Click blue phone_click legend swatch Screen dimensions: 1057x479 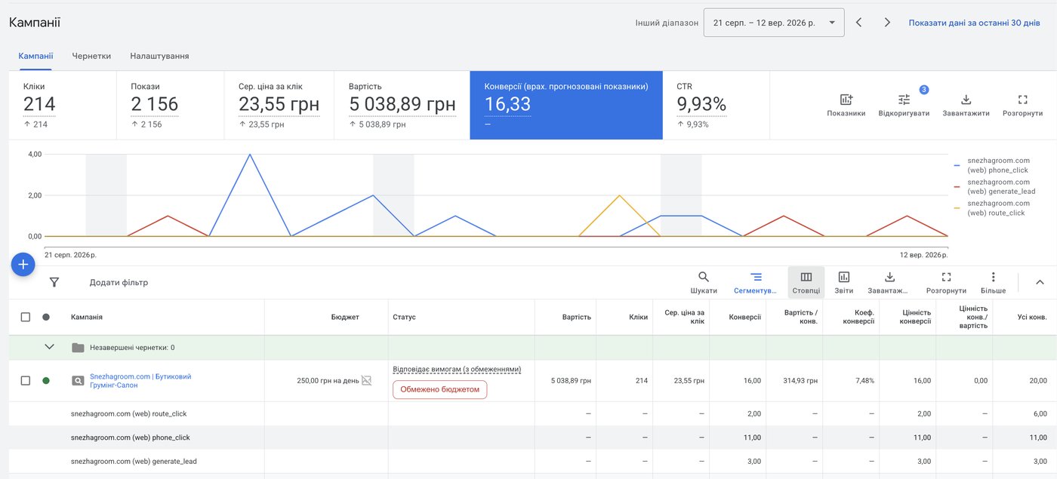point(957,165)
